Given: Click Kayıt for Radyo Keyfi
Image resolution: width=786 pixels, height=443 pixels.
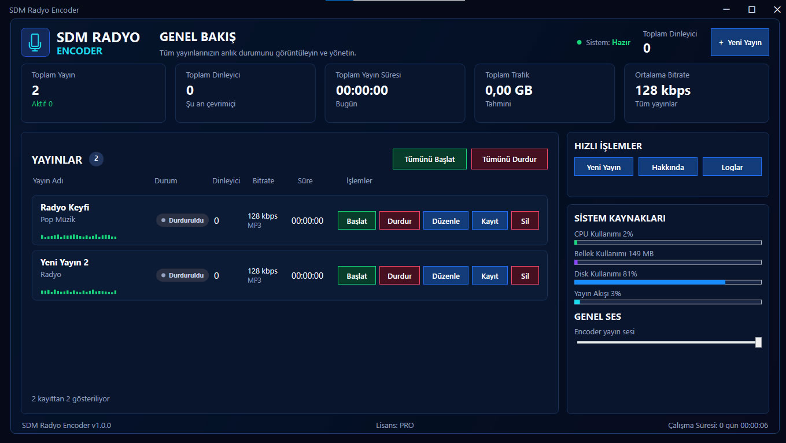Looking at the screenshot, I should (x=490, y=220).
